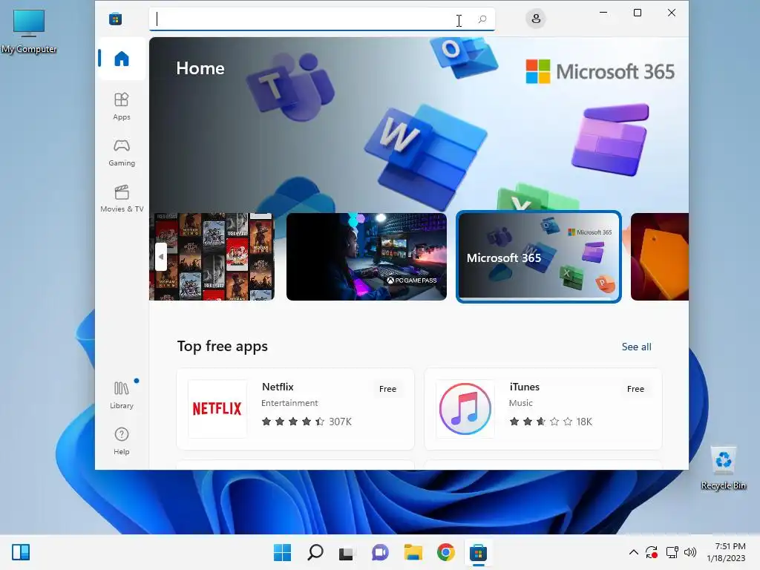Open Task View on the taskbar
The image size is (760, 570).
(347, 552)
